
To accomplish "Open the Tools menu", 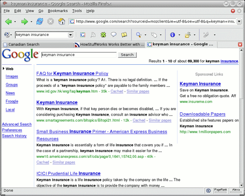I will point(77,11).
